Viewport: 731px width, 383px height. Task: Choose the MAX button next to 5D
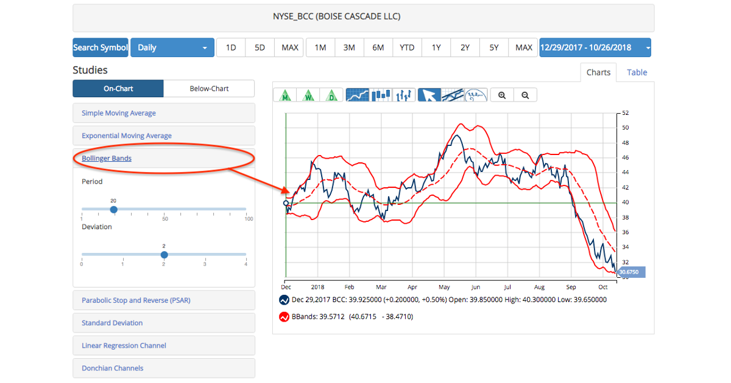pos(289,47)
